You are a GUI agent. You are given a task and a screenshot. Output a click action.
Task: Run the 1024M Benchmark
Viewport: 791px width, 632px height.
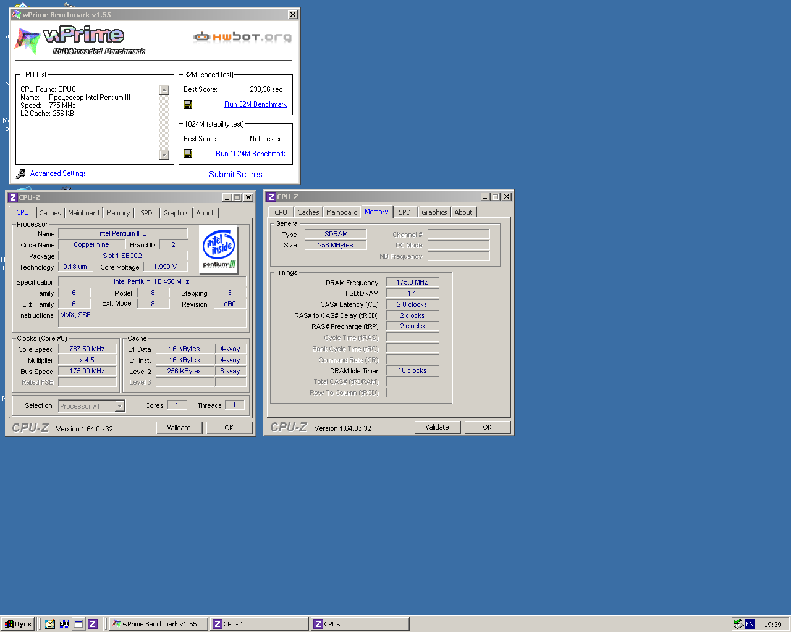click(250, 154)
